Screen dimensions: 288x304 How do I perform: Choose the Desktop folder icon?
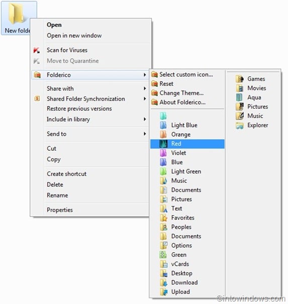pyautogui.click(x=164, y=273)
